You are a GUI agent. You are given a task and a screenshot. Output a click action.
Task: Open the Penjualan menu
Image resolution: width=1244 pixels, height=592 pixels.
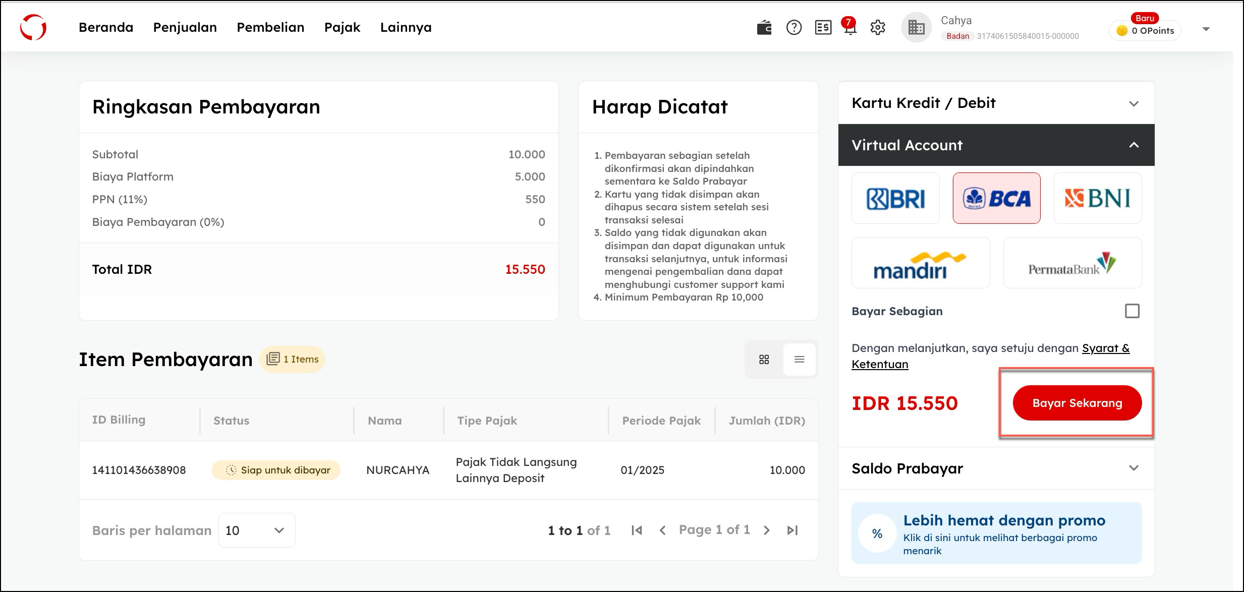pos(185,27)
